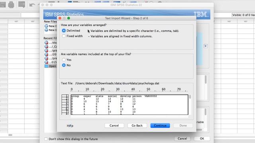Click the Recall dialog icon in toolbar
The width and height of the screenshot is (255, 143).
(x=22, y=4)
